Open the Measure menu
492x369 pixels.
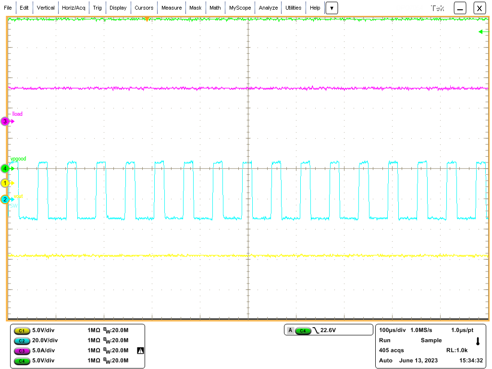tap(172, 8)
